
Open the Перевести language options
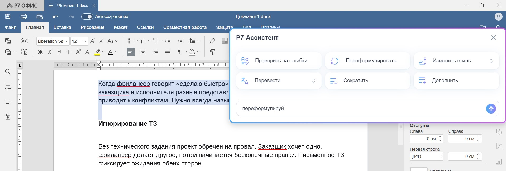[279, 80]
